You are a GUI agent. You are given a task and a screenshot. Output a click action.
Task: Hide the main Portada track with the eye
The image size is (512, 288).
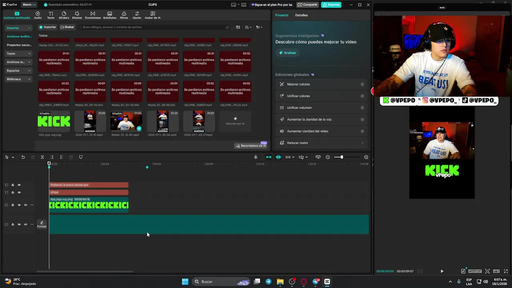tap(19, 224)
